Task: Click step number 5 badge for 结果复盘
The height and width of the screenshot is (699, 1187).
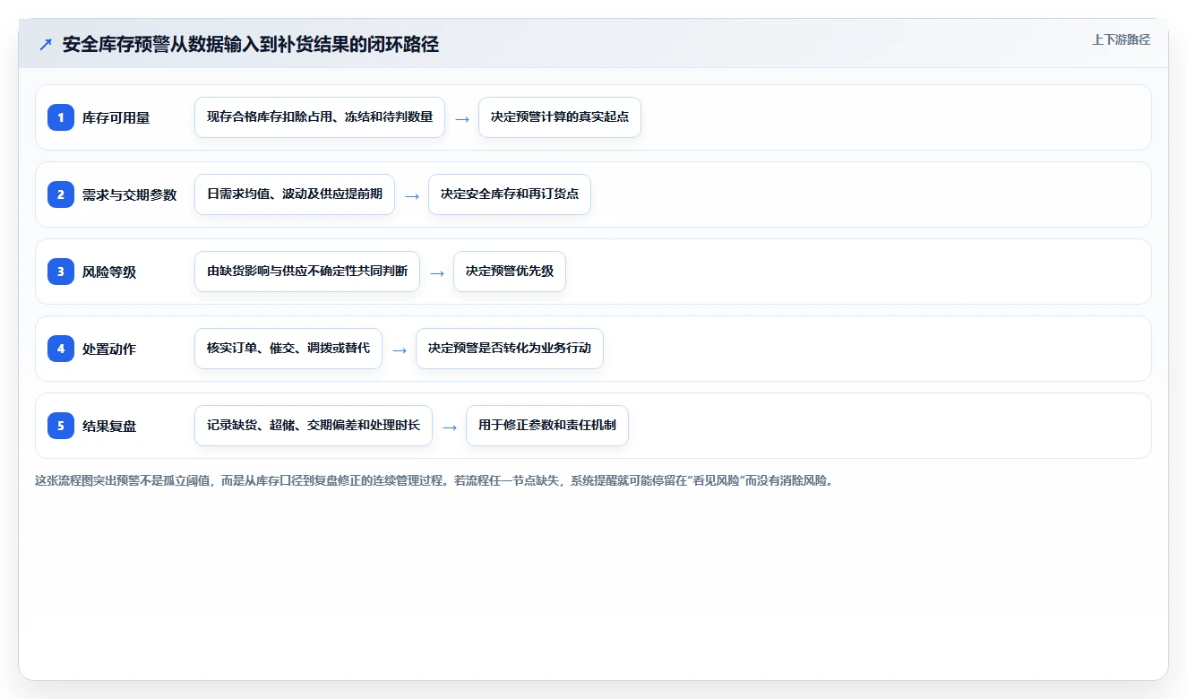Action: coord(61,426)
